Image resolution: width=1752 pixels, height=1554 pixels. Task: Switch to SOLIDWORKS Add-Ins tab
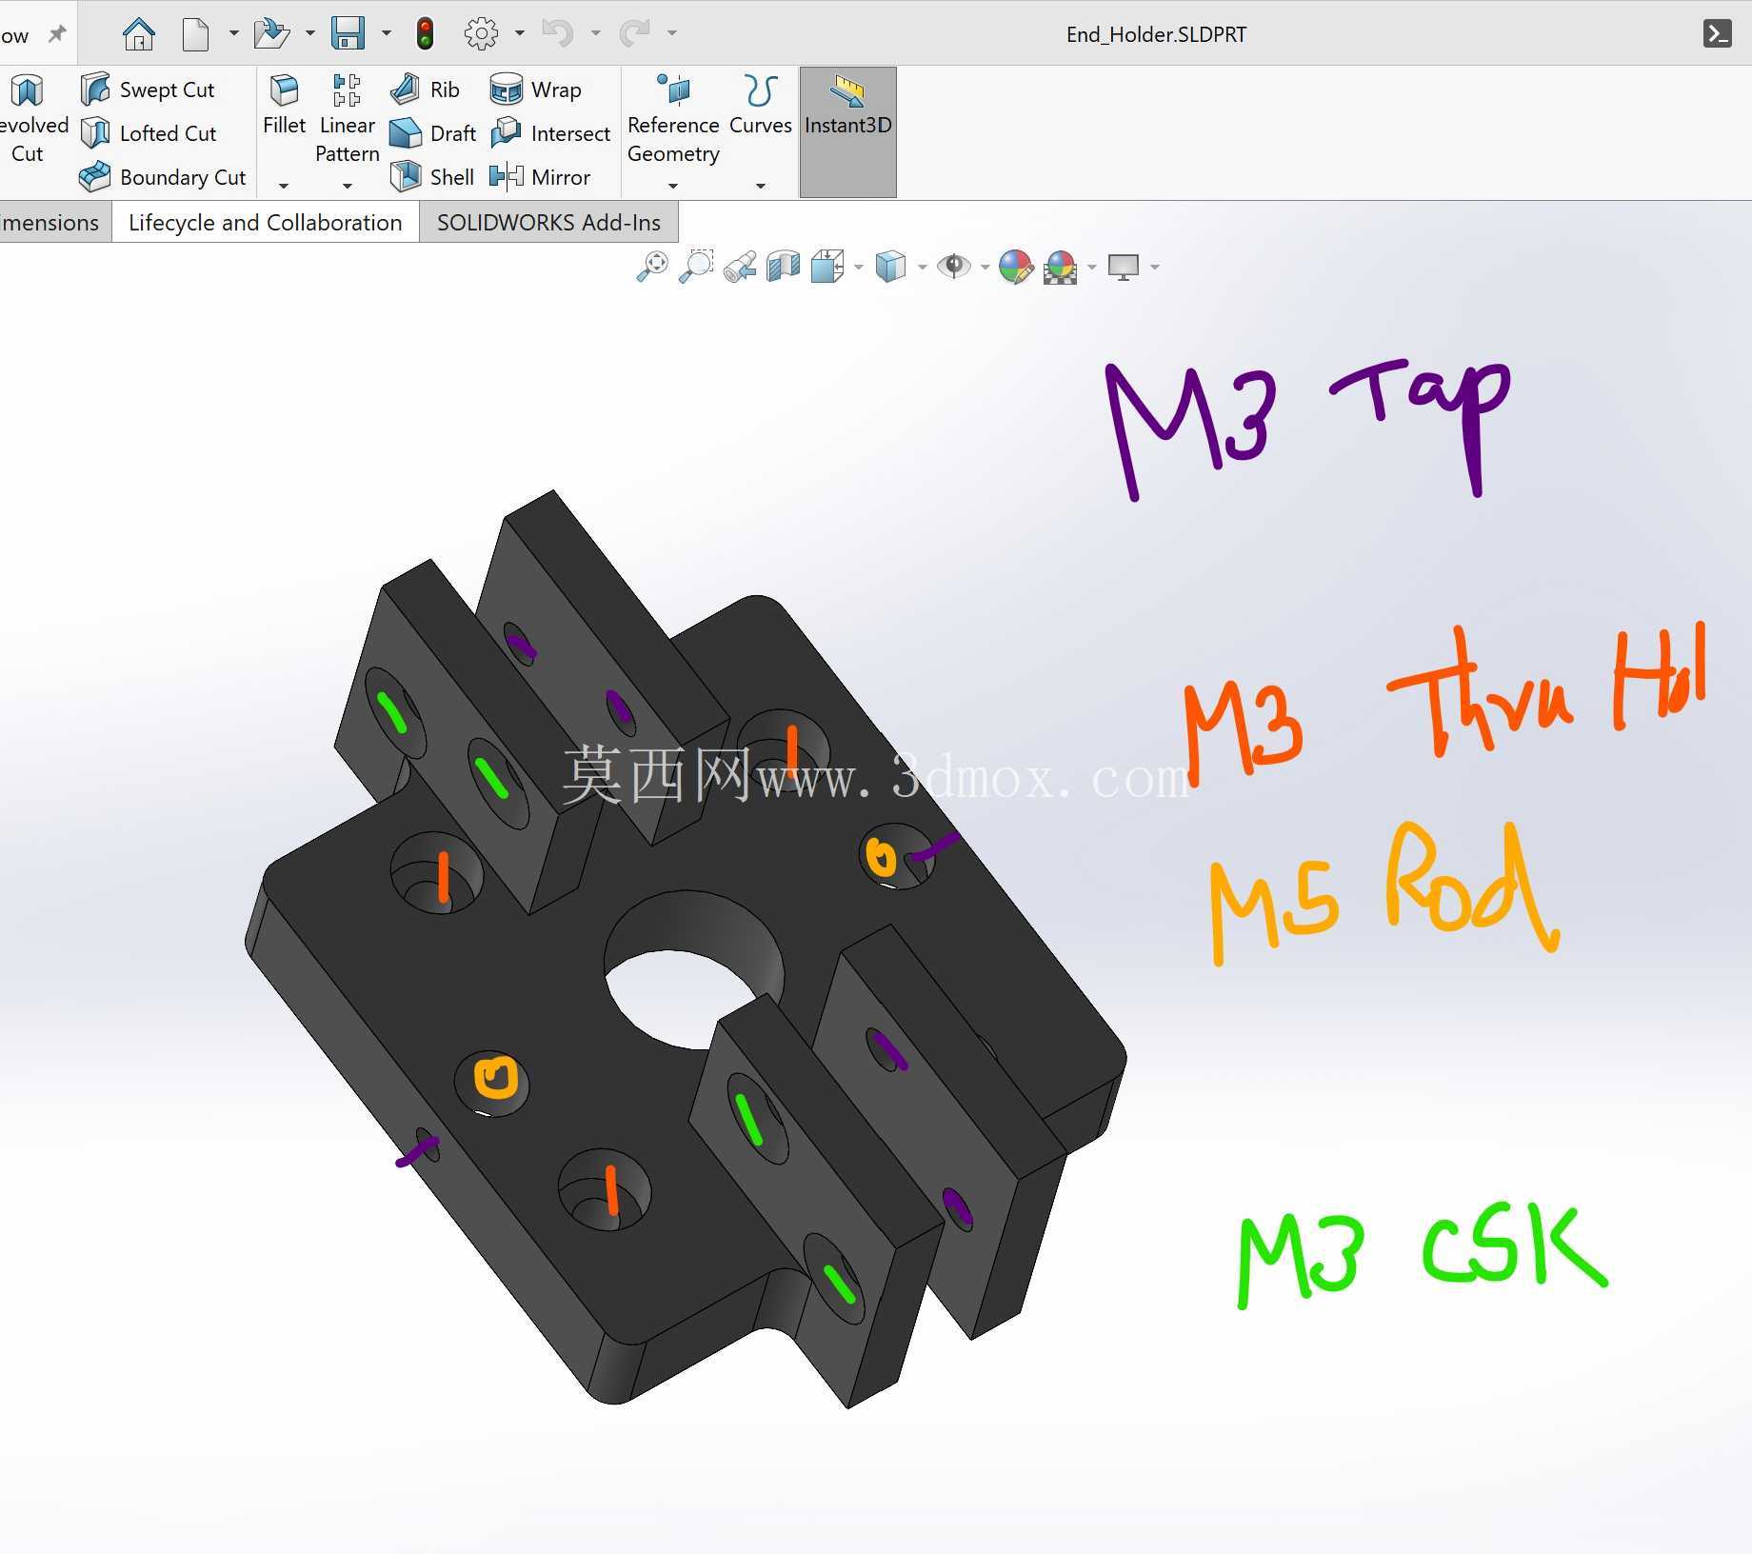[x=548, y=222]
